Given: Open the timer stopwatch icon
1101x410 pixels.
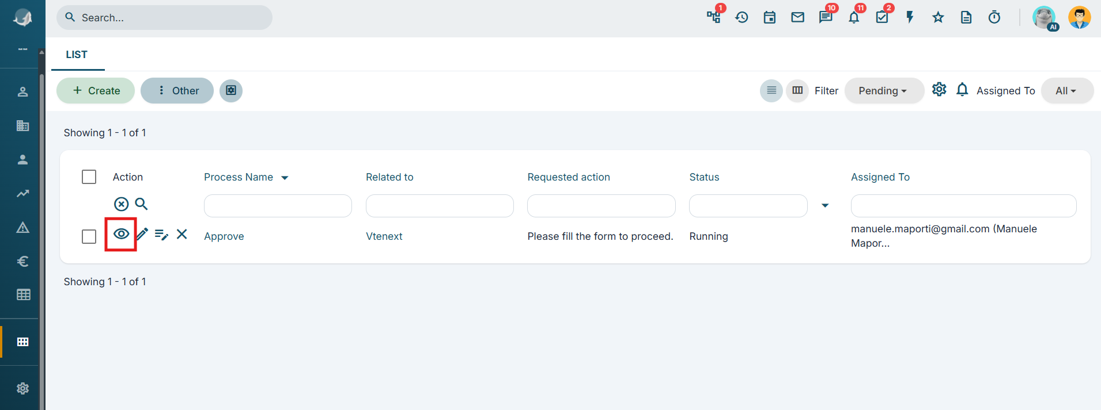Looking at the screenshot, I should [x=994, y=17].
